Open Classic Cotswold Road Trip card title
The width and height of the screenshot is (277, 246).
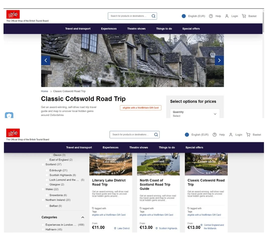coord(206,182)
